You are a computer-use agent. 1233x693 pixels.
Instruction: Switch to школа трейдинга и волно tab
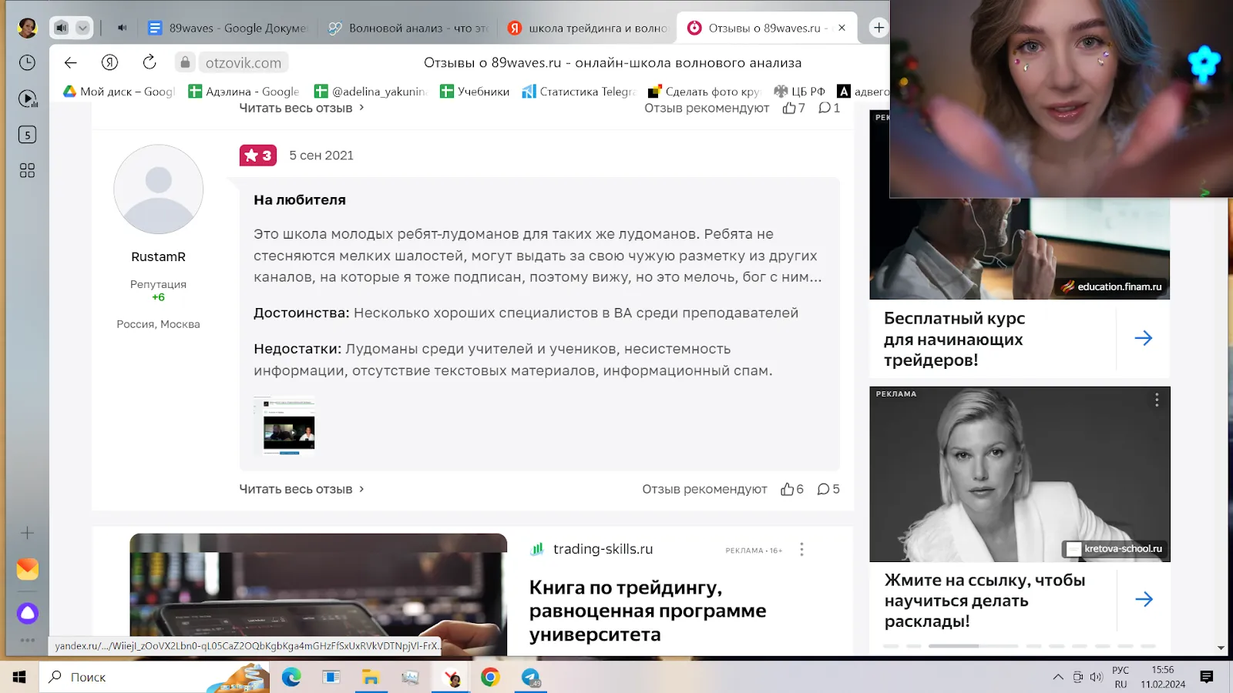(x=588, y=28)
